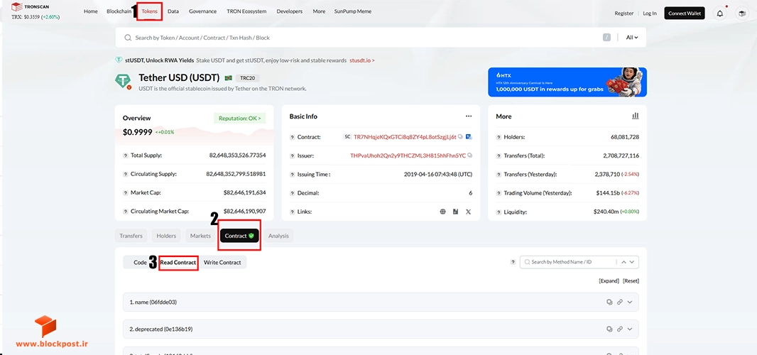The image size is (757, 355).
Task: Switch to the Holders tab
Action: pos(166,236)
